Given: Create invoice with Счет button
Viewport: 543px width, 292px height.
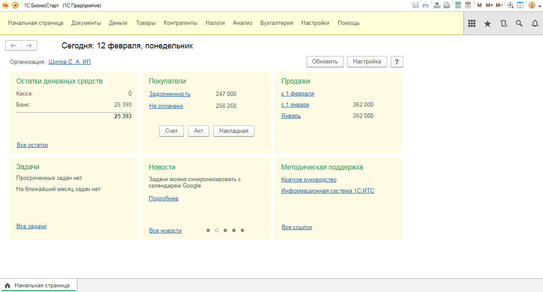Looking at the screenshot, I should click(171, 131).
